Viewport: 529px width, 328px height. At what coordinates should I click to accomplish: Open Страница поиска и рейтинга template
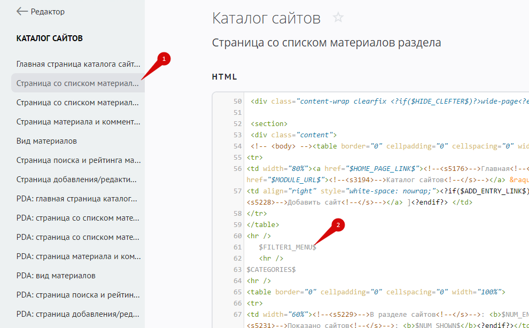click(78, 160)
